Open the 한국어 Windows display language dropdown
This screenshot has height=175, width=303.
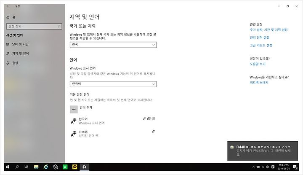click(x=113, y=84)
